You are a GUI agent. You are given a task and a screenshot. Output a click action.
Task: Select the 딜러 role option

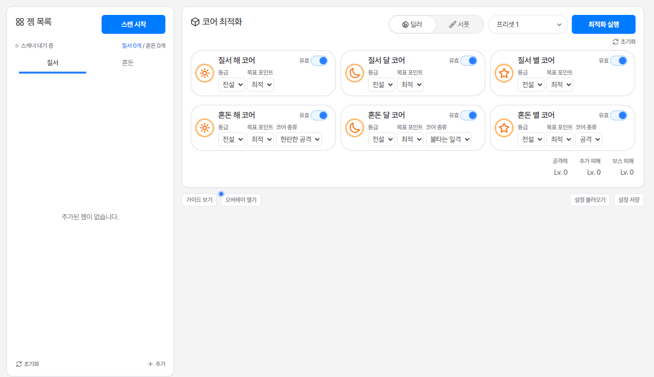click(x=412, y=24)
